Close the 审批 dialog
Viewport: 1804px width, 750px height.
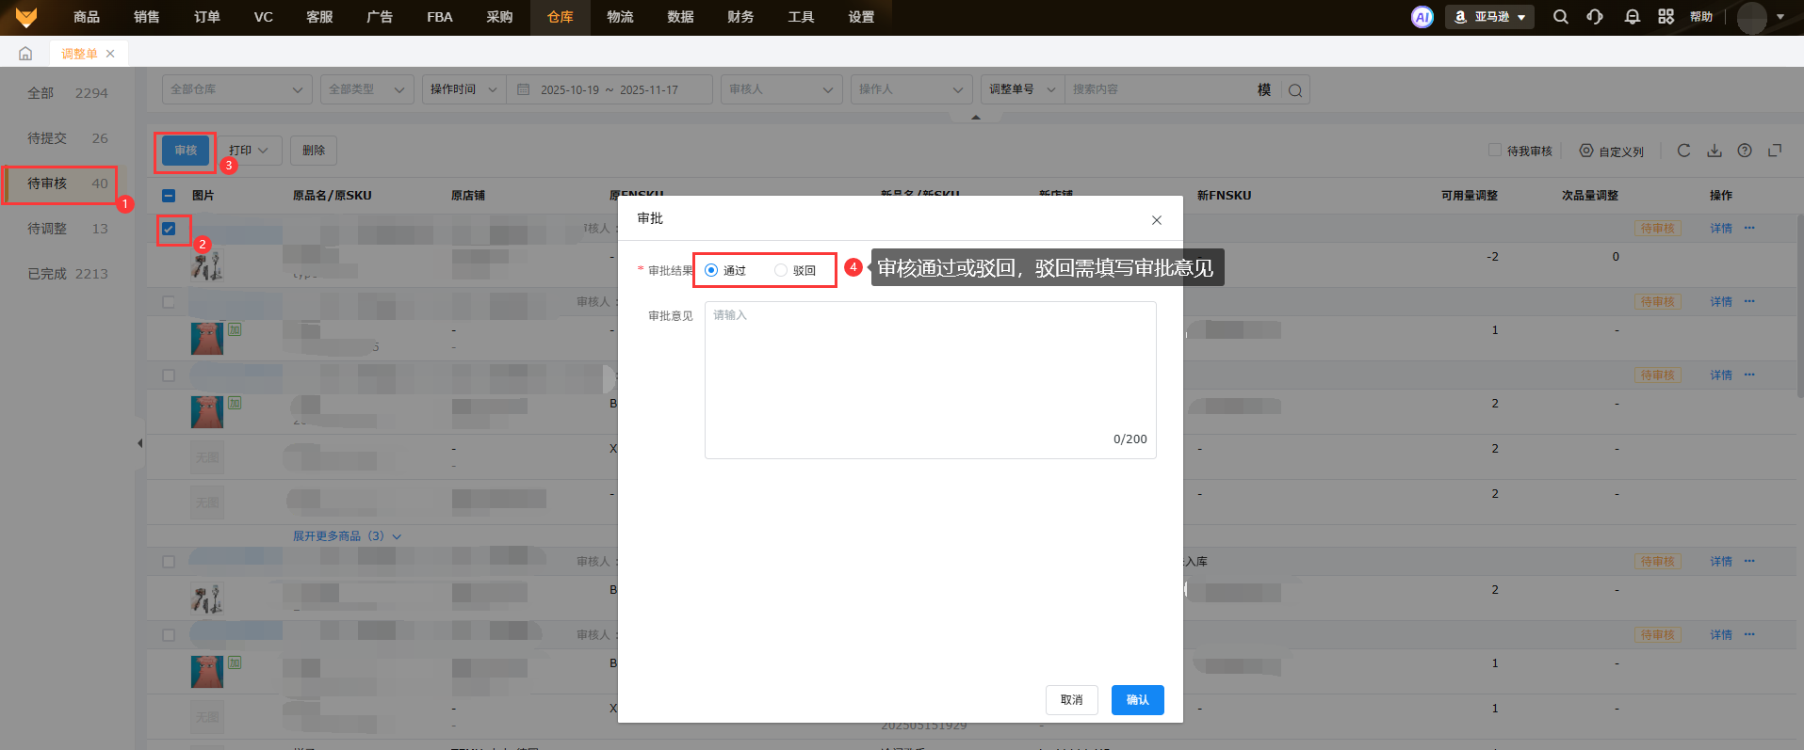click(1157, 220)
